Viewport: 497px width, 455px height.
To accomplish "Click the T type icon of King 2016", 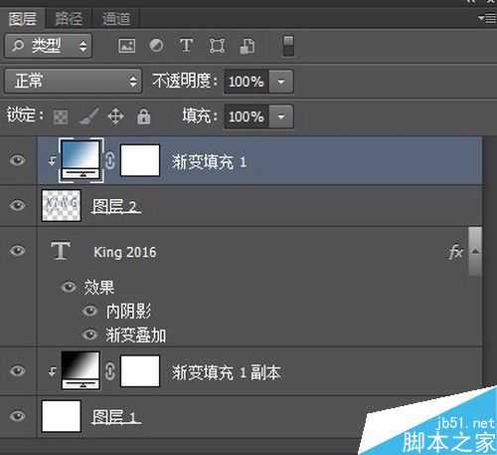I will tap(61, 251).
